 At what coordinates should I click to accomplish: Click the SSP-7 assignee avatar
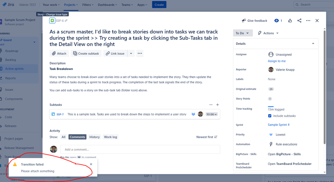[x=201, y=114]
